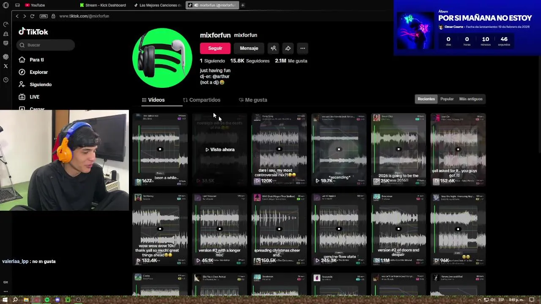
Task: Click the TikTok logo
Action: (x=33, y=32)
